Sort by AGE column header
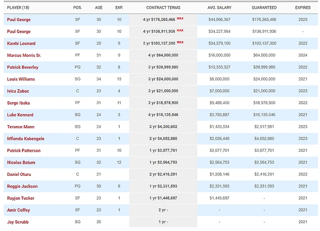 (99, 8)
